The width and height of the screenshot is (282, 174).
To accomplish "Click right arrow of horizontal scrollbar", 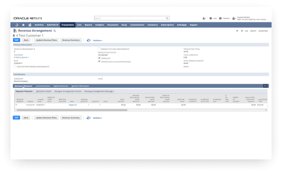I will (x=266, y=110).
